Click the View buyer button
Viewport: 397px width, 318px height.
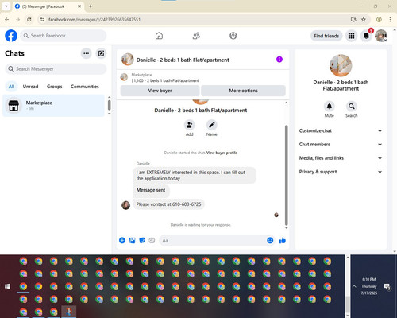point(160,91)
